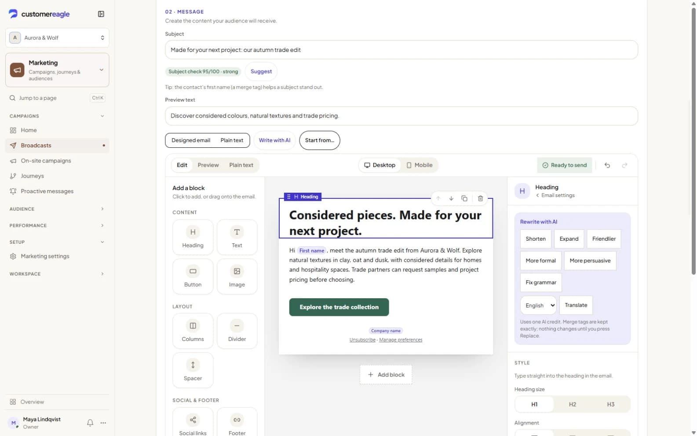Add a Social links block
The height and width of the screenshot is (436, 697).
(193, 422)
